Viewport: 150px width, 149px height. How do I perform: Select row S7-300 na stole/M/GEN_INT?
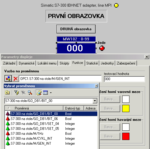(x=52, y=143)
